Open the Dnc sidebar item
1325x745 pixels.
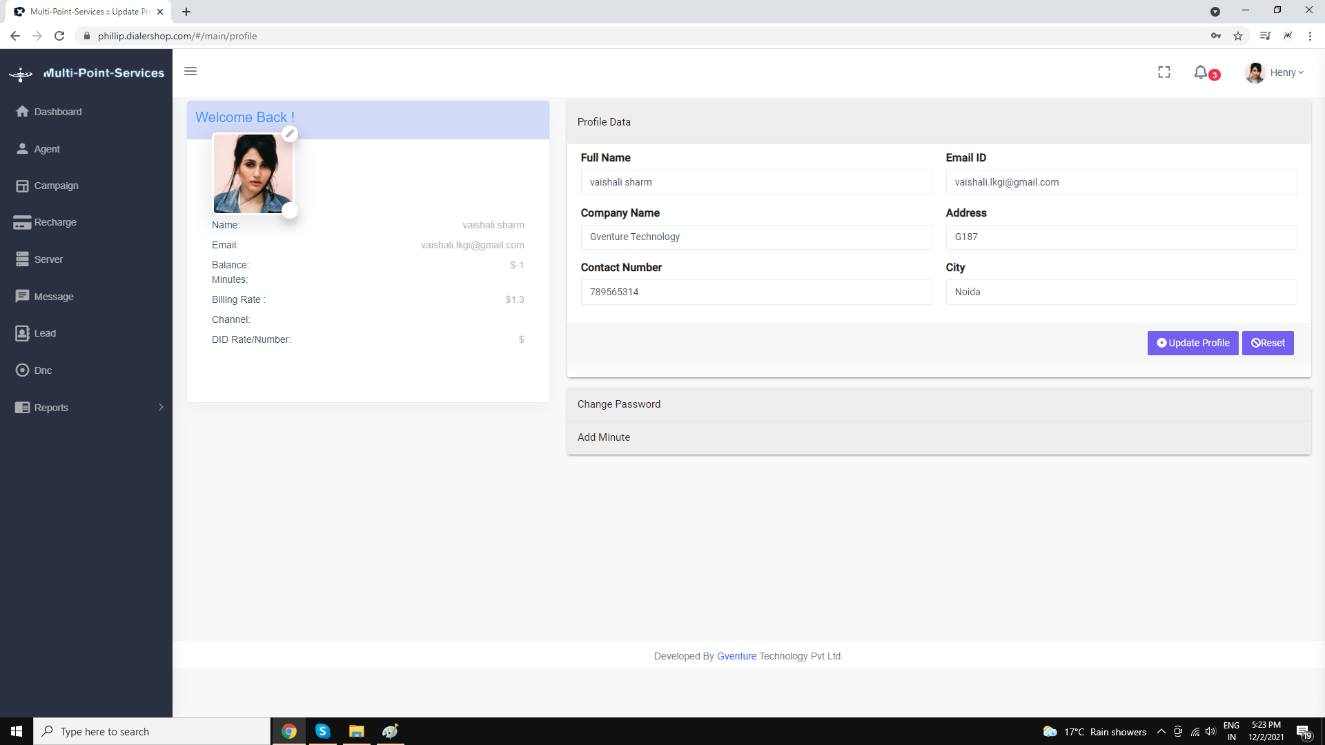point(43,370)
